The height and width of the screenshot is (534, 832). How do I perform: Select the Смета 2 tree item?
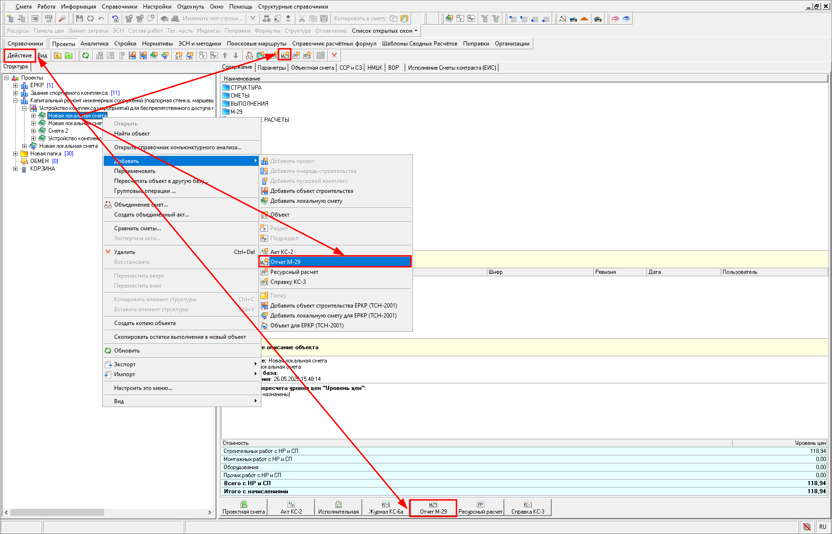coord(58,131)
